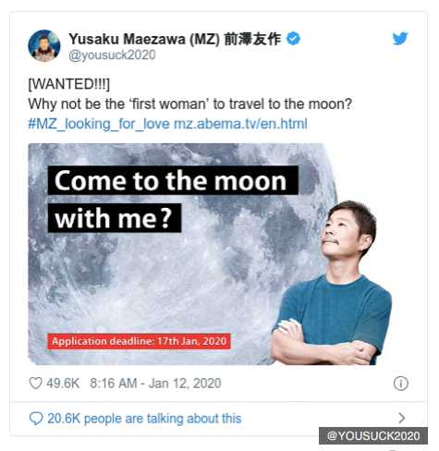
Task: Click the [WANTED!!!] tweet text
Action: [x=69, y=84]
